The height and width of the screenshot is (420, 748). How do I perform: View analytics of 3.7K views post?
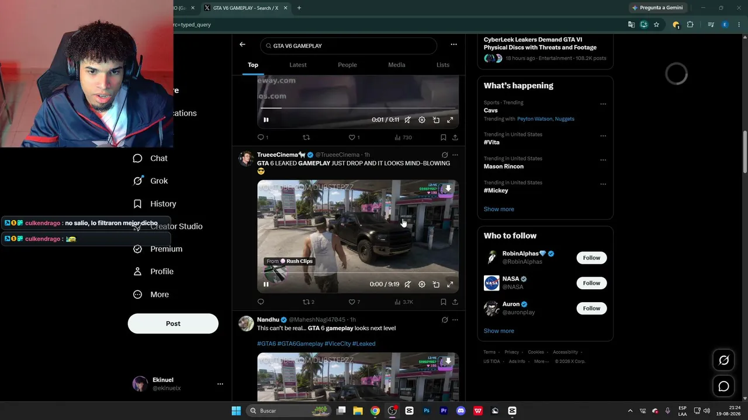(404, 302)
